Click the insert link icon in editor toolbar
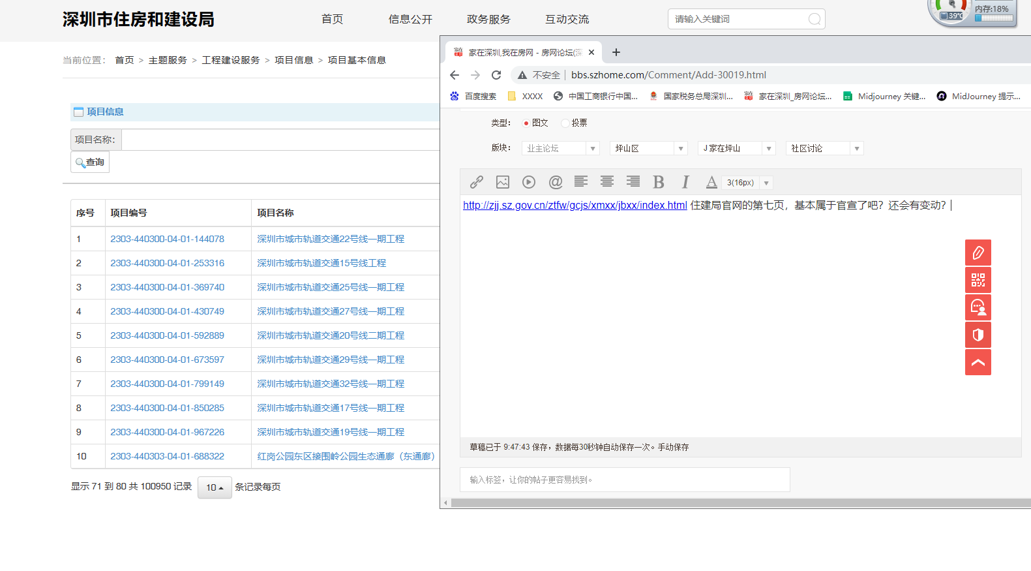 coord(477,182)
